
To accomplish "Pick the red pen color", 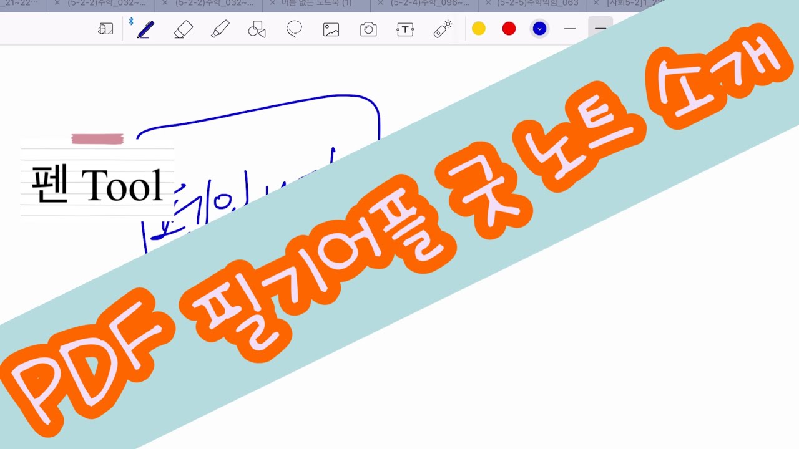I will point(509,29).
